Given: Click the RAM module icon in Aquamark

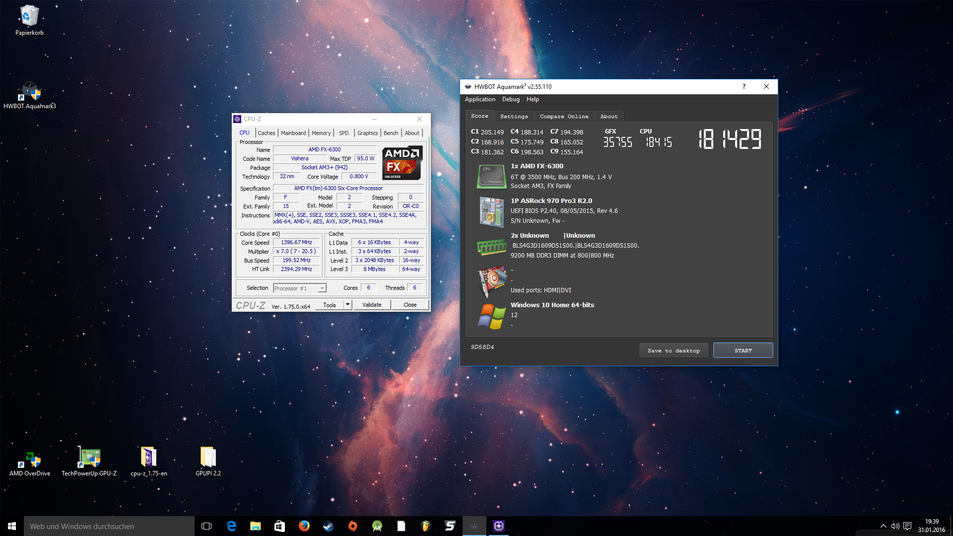Looking at the screenshot, I should point(491,247).
